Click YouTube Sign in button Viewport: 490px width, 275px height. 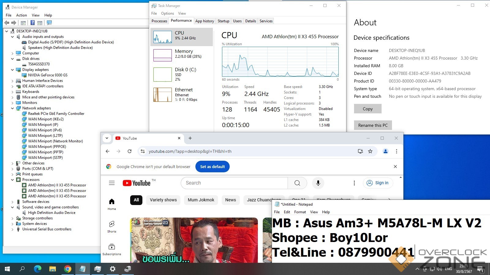pos(378,183)
